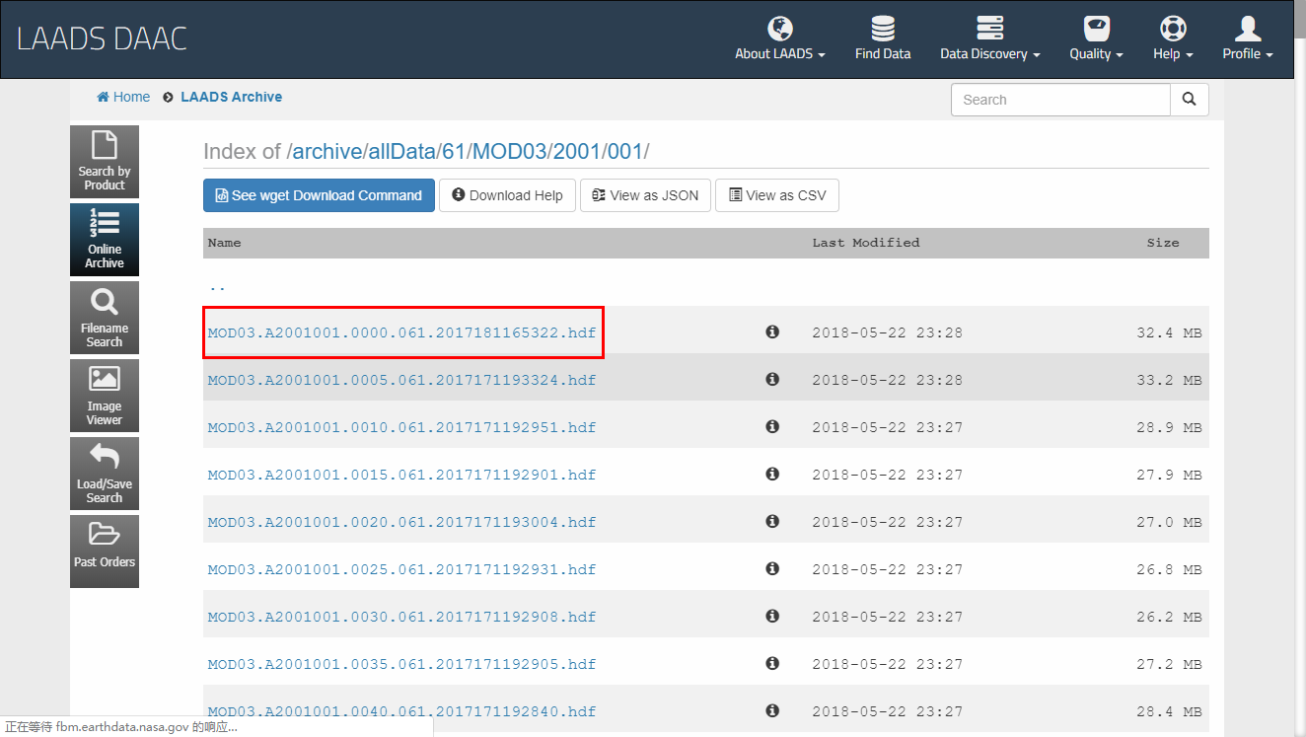Download MOD03.A2001001.0005 hdf file
Viewport: 1306px width, 737px height.
(x=401, y=380)
